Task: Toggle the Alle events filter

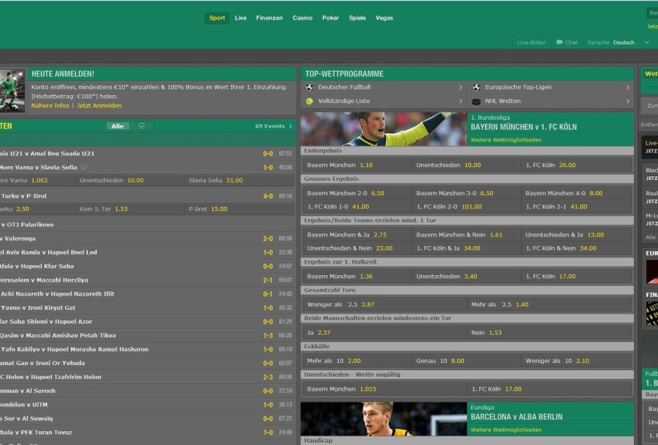Action: tap(117, 126)
